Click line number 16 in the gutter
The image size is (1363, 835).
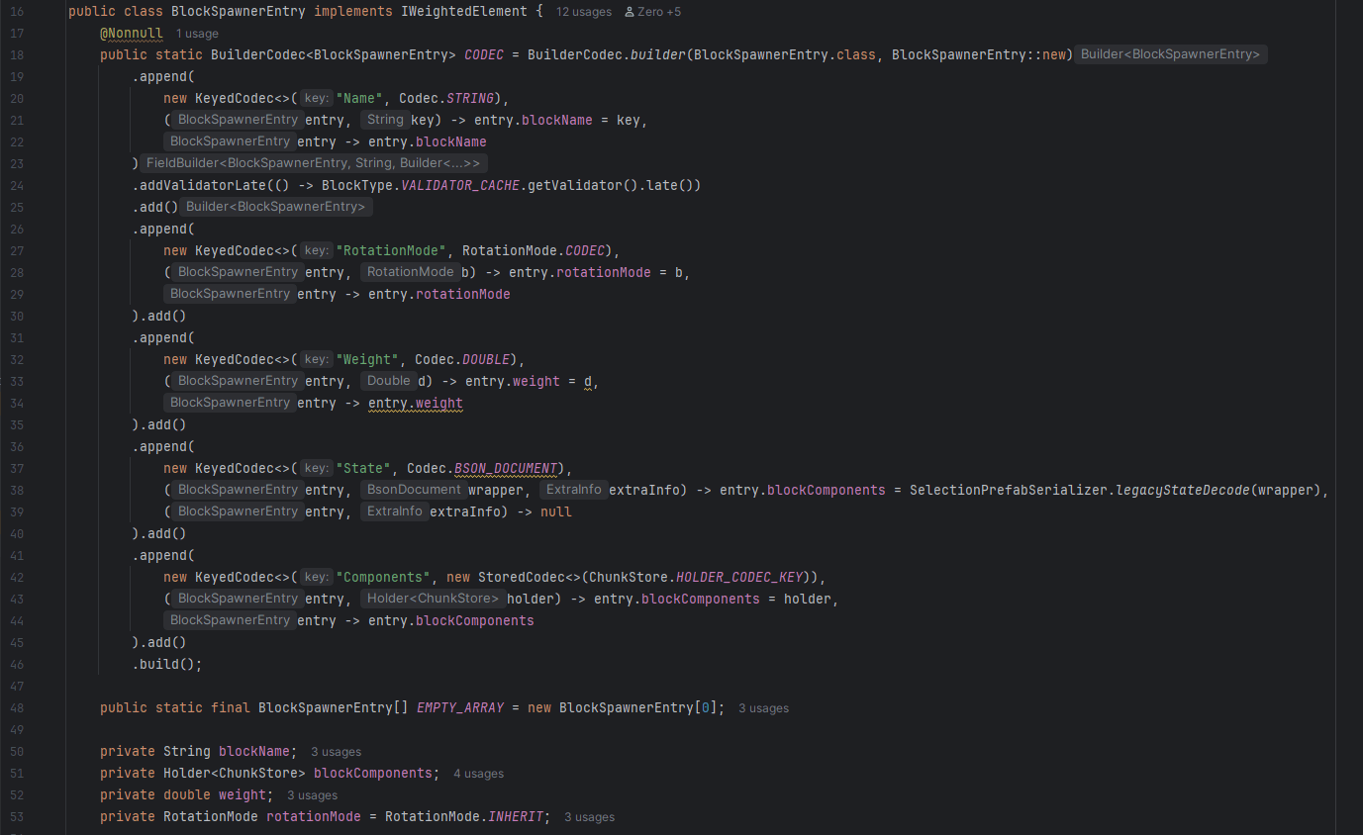[16, 11]
